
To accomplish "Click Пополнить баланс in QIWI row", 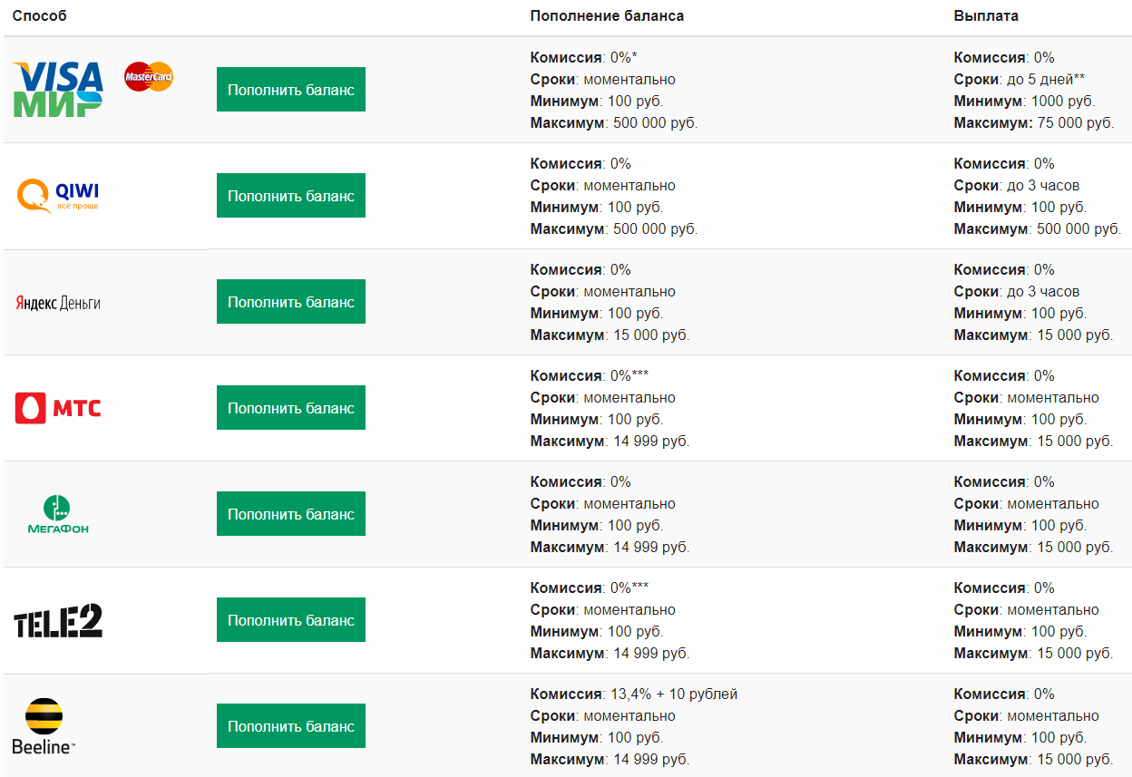I will point(291,196).
